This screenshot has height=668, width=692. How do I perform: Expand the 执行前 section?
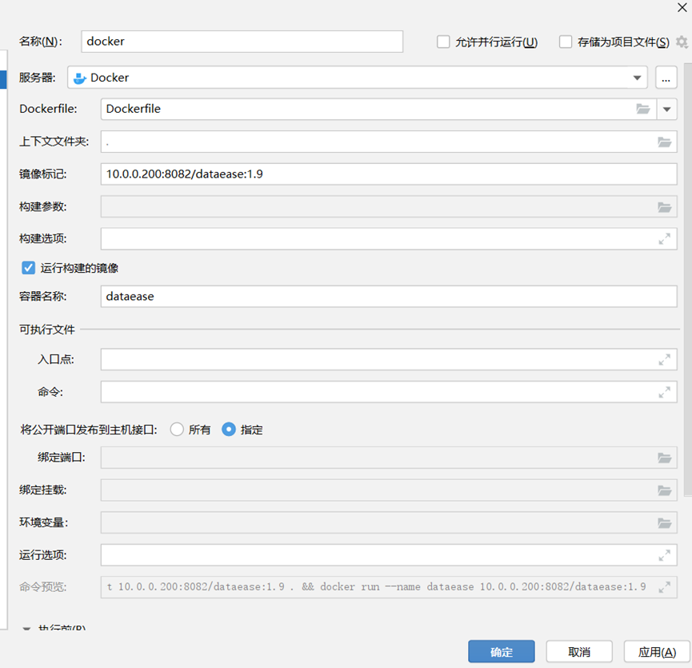(26, 628)
